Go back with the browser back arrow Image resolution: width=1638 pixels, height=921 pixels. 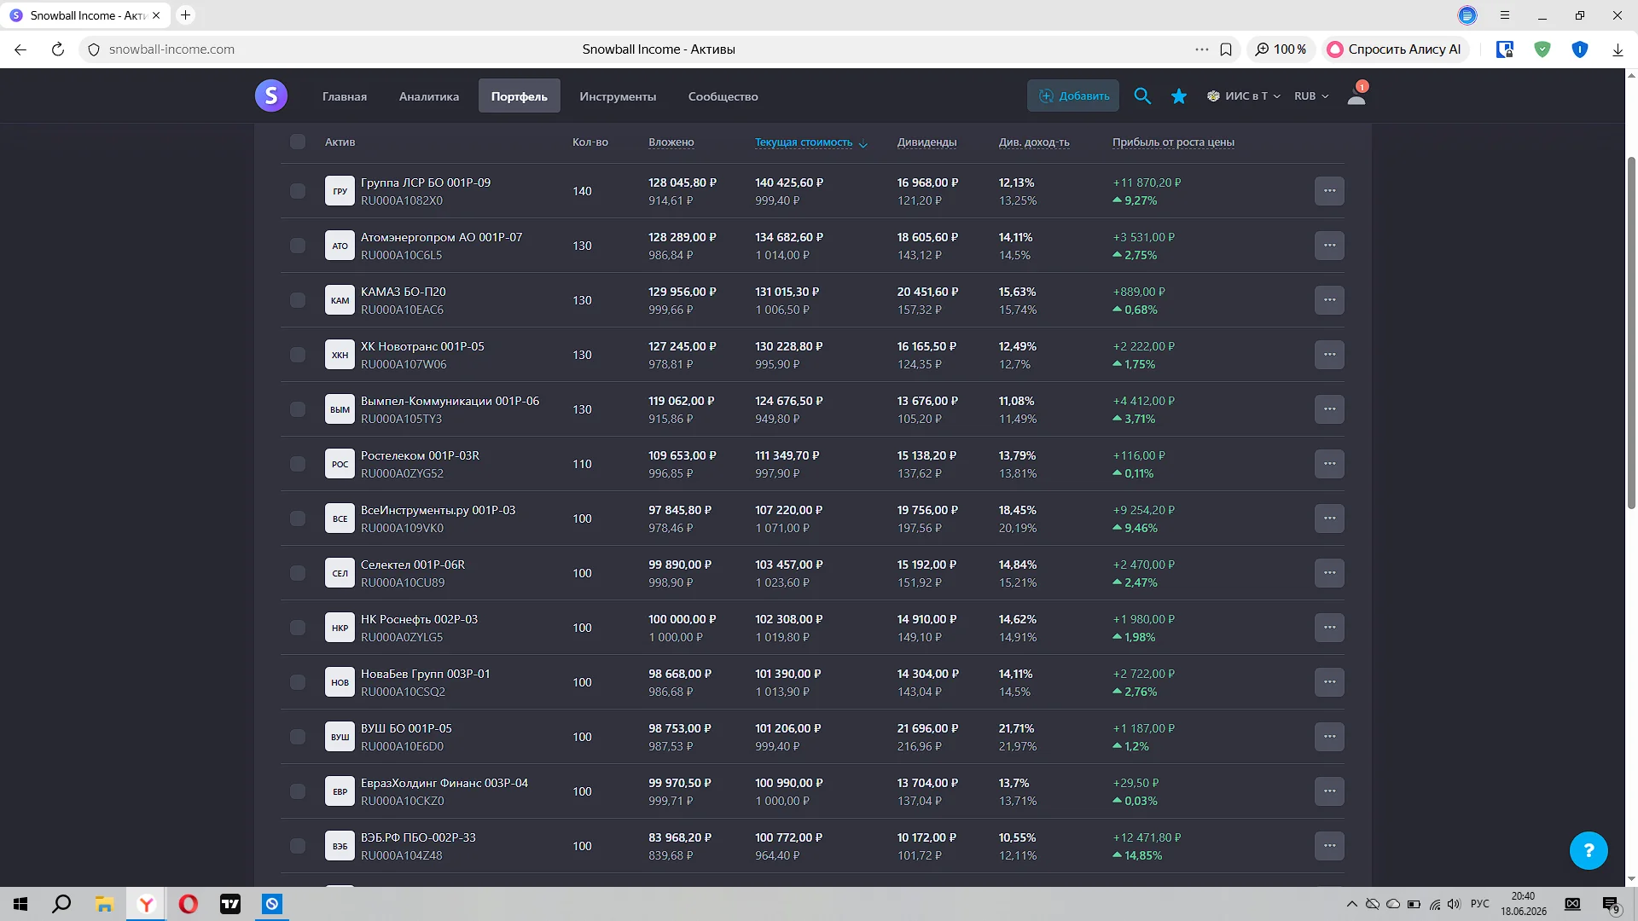[x=20, y=49]
